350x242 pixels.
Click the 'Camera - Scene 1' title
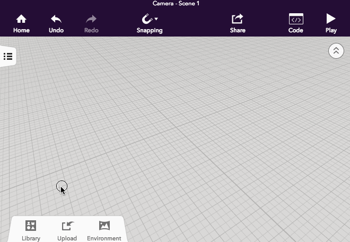[x=176, y=4]
